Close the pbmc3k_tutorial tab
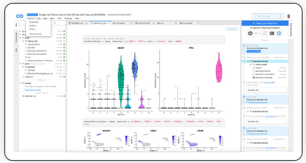Screen dimensions: 306x163 [109, 23]
